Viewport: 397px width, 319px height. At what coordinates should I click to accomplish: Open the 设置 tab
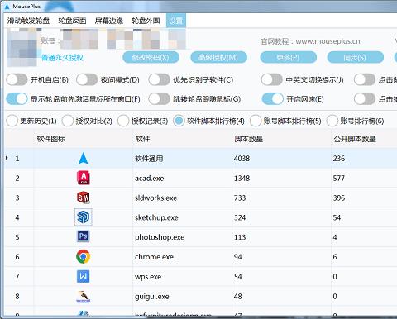click(x=176, y=21)
